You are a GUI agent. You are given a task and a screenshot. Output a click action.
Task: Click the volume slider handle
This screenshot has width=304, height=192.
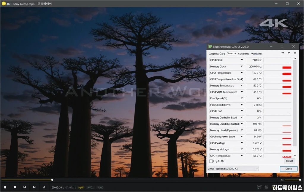pos(300,180)
